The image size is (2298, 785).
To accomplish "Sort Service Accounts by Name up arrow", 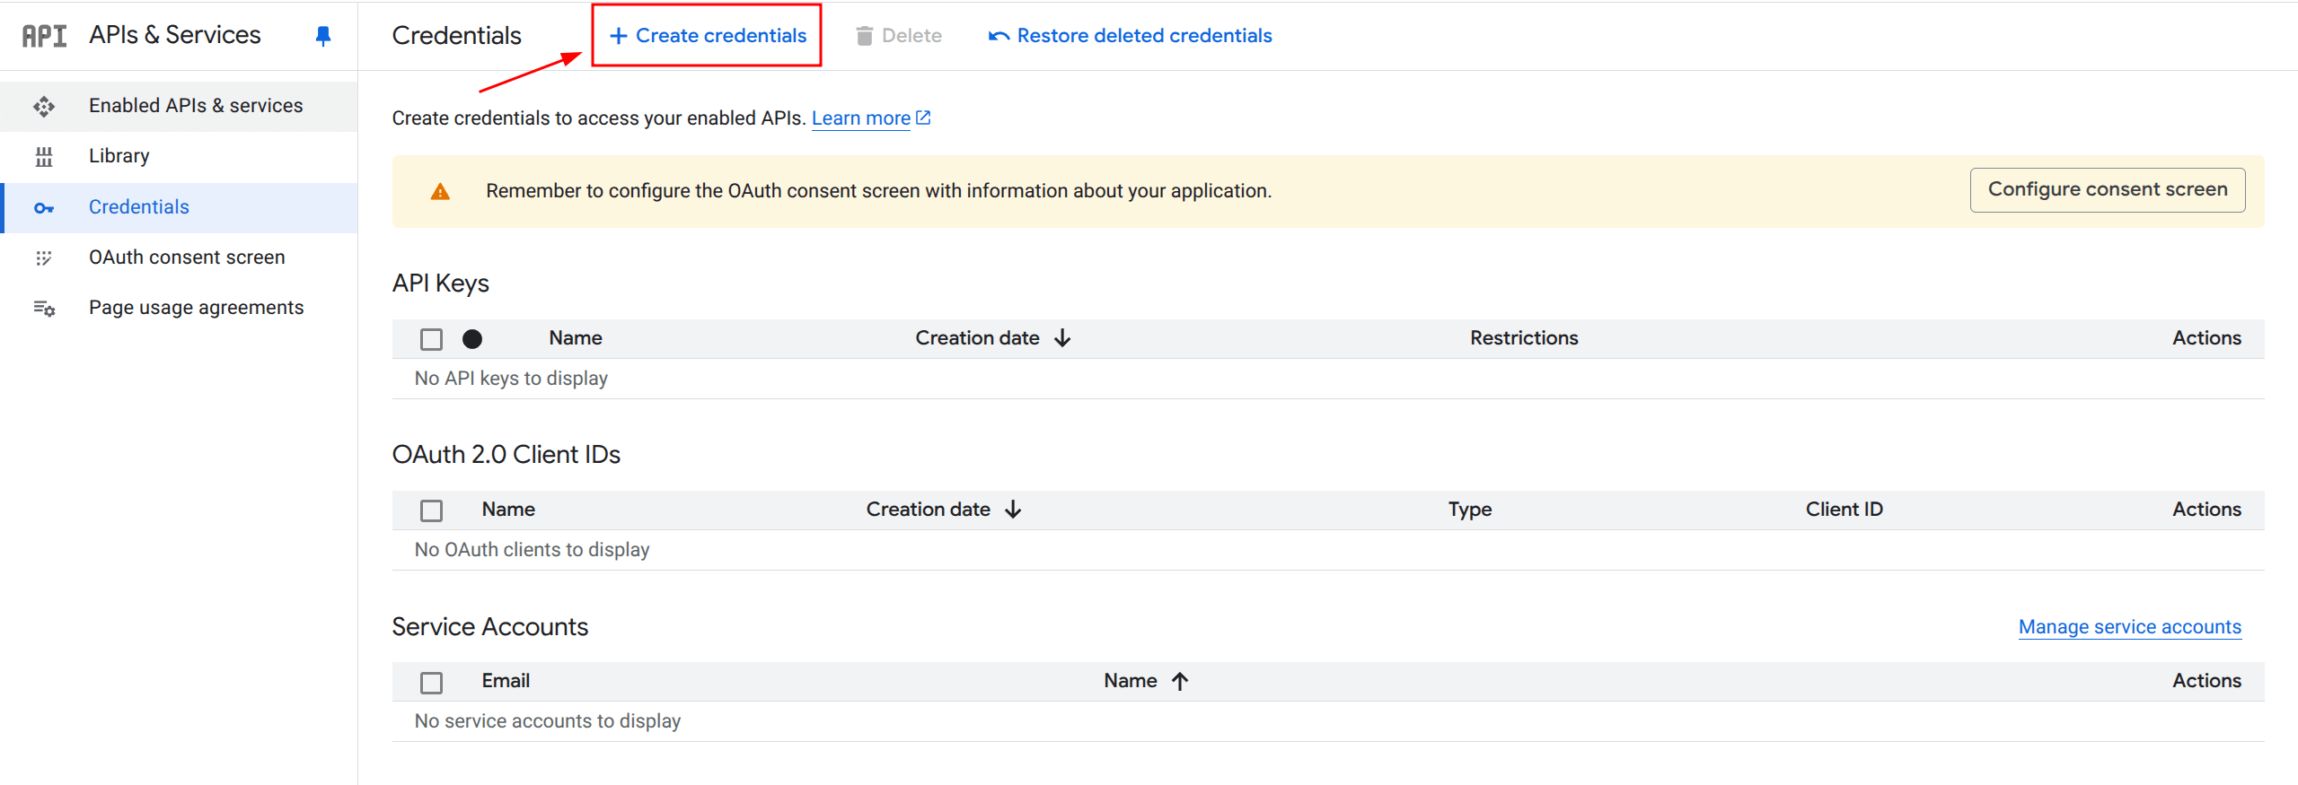I will 1180,681.
